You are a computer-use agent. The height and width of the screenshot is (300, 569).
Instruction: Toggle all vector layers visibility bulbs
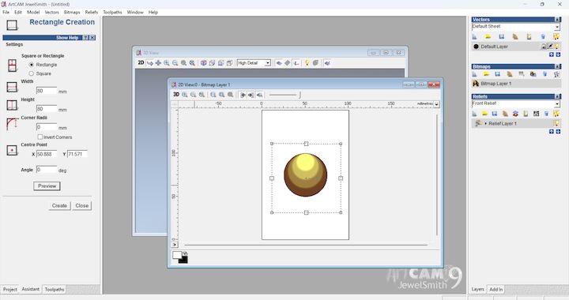pyautogui.click(x=556, y=36)
